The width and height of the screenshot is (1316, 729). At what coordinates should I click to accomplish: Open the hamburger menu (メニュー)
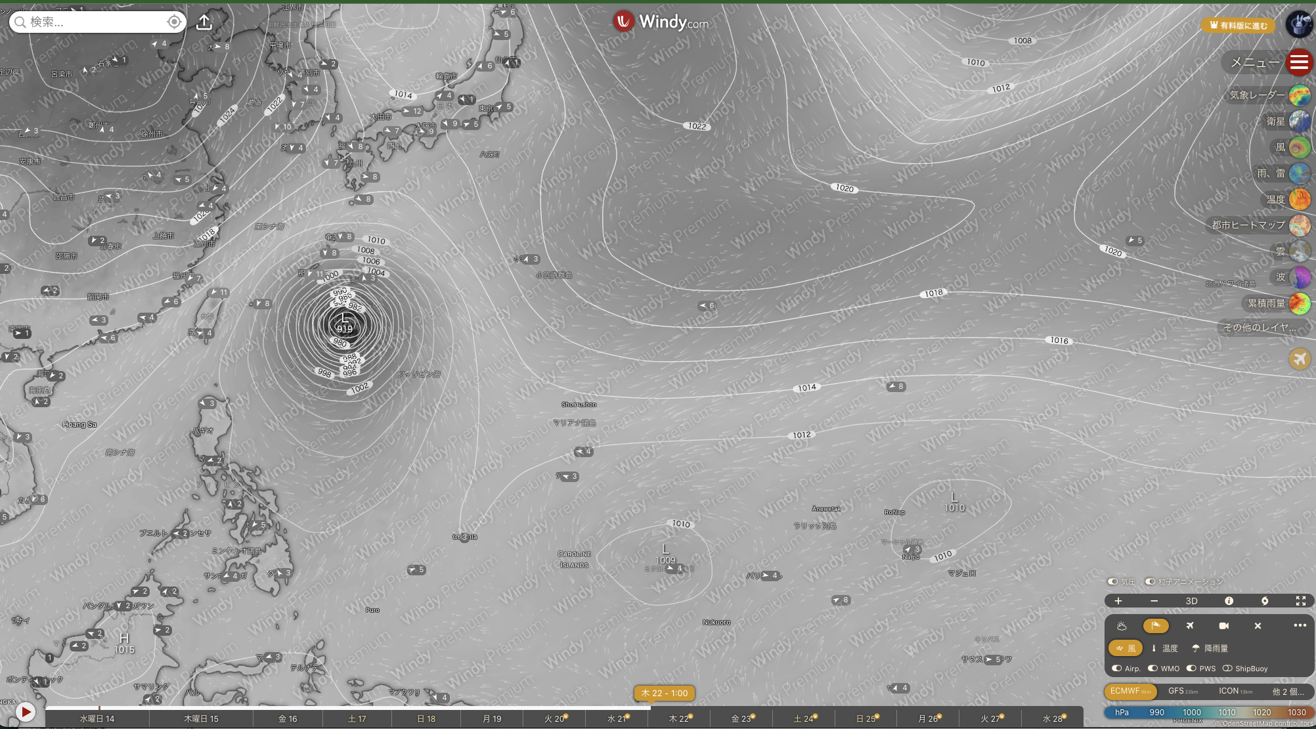point(1299,62)
